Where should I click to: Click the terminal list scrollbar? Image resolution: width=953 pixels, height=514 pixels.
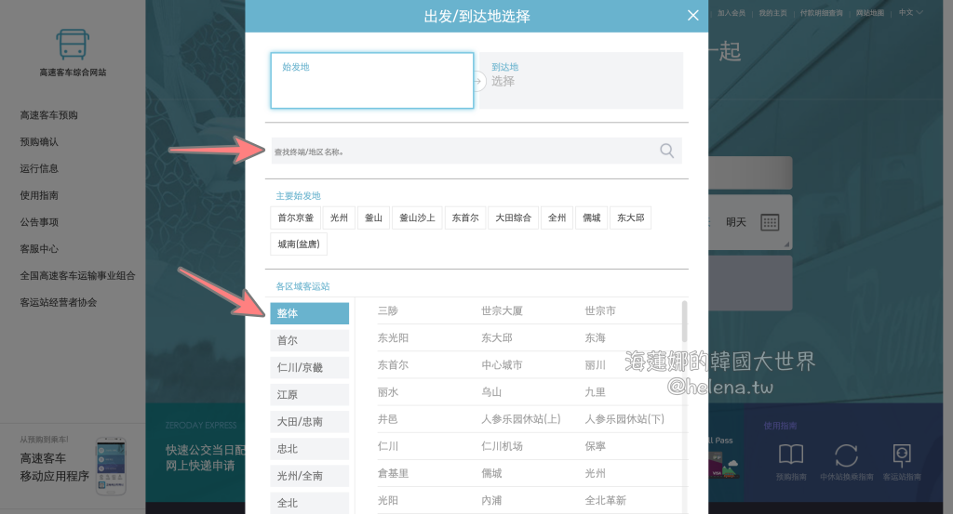(x=685, y=322)
